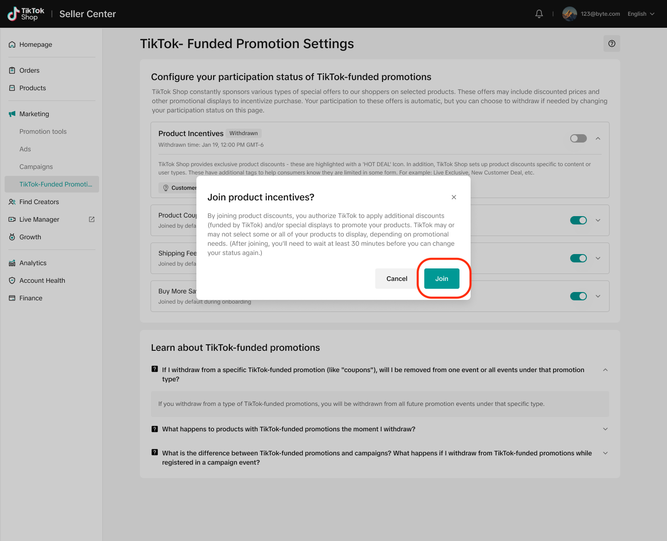Toggle the Product Coupons switch
The height and width of the screenshot is (541, 667).
[578, 220]
